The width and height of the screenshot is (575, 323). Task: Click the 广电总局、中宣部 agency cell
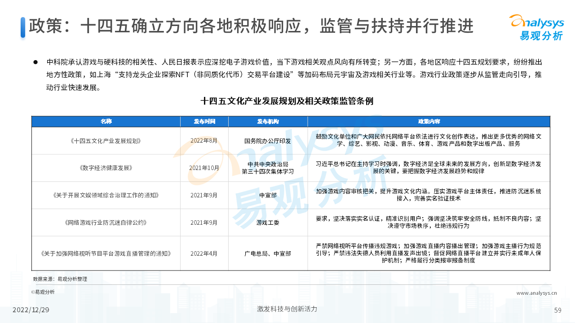[268, 253]
